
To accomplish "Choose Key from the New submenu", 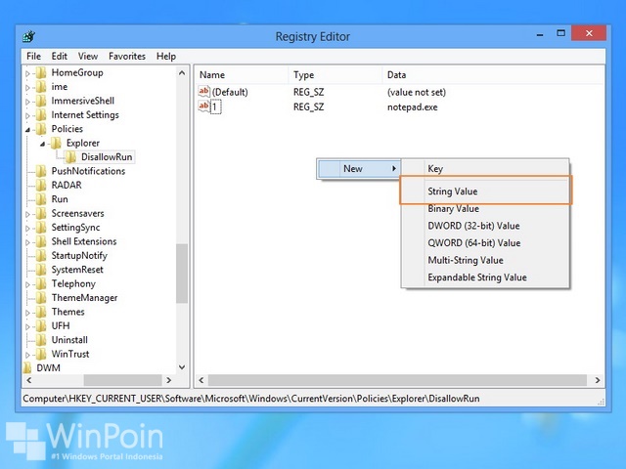I will 485,169.
